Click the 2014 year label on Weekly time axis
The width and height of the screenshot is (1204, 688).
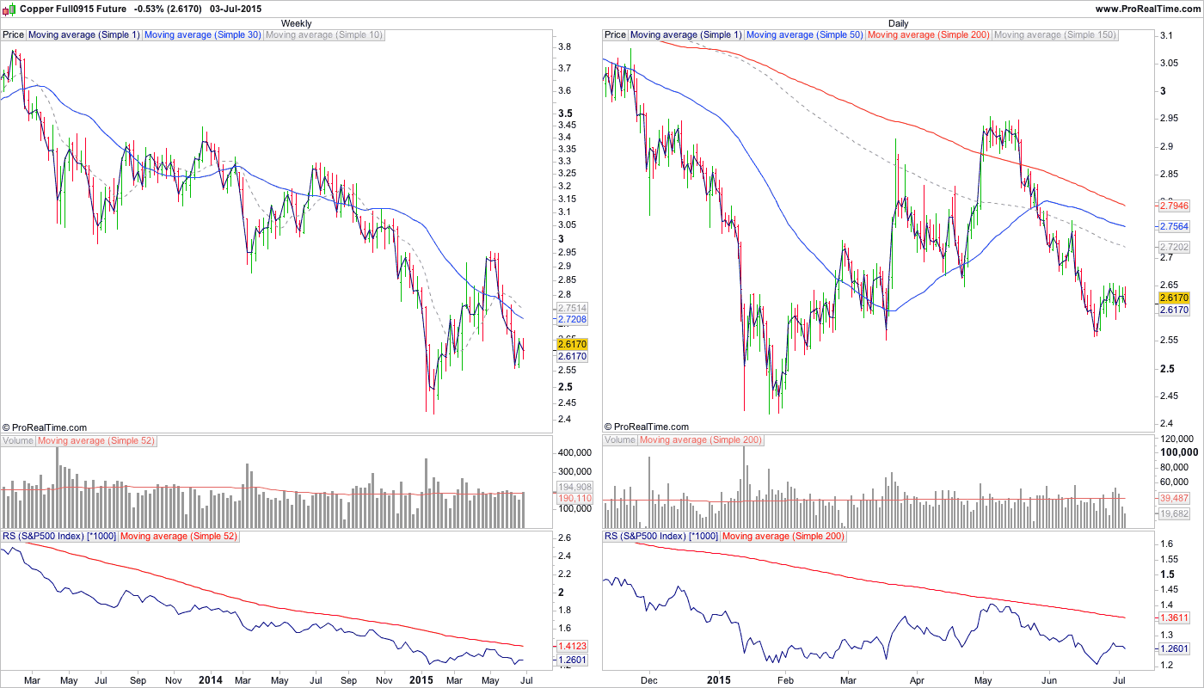pyautogui.click(x=210, y=679)
